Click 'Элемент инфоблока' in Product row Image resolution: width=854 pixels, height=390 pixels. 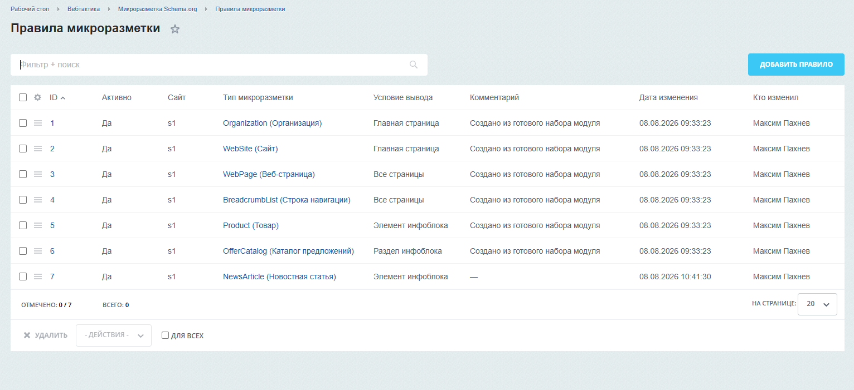point(411,225)
